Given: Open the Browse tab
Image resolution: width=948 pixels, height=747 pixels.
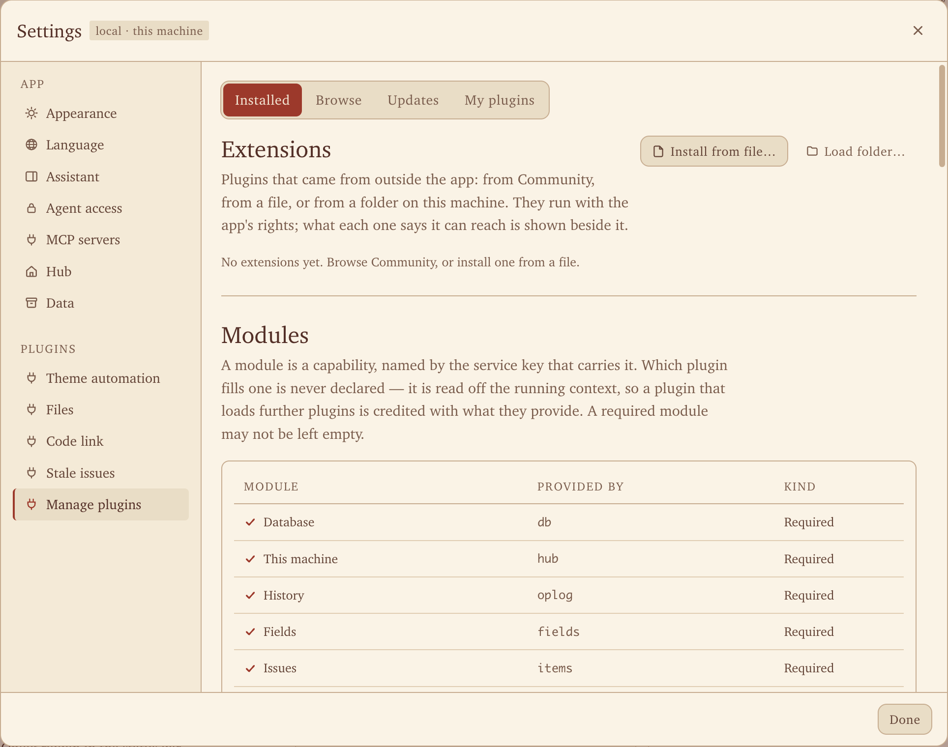Looking at the screenshot, I should 338,100.
